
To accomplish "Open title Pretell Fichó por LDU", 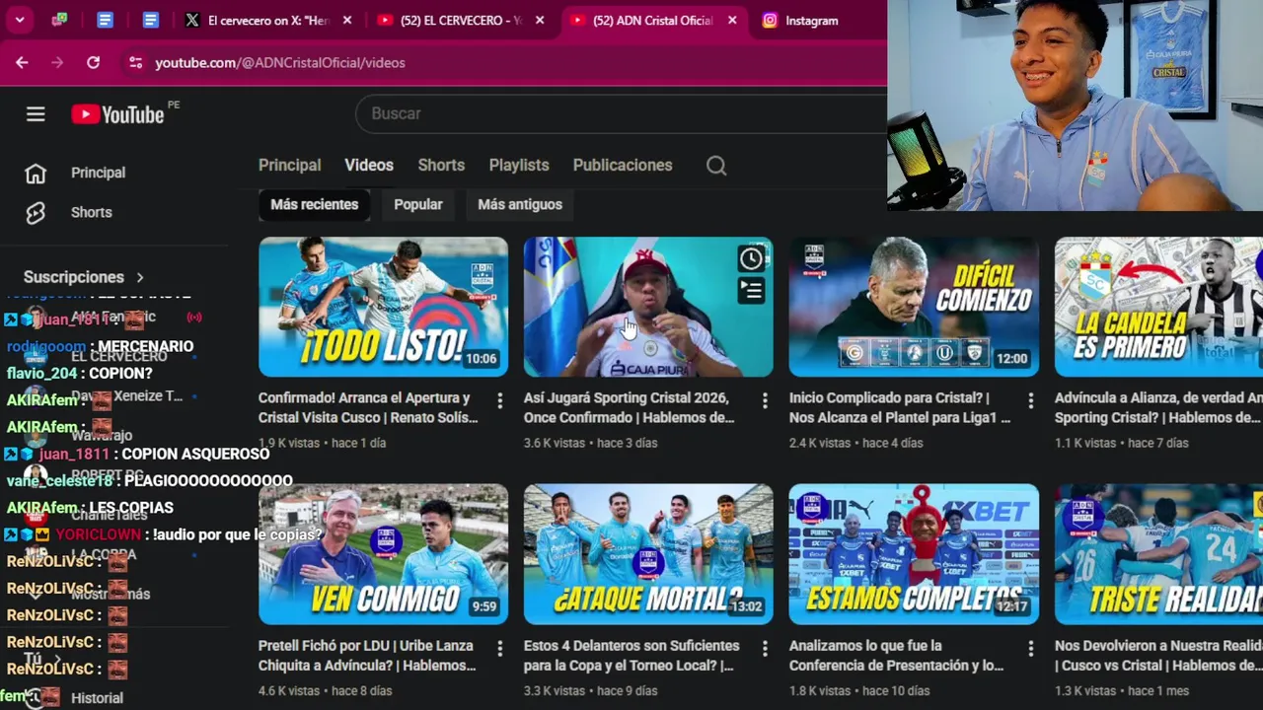I will [367, 655].
